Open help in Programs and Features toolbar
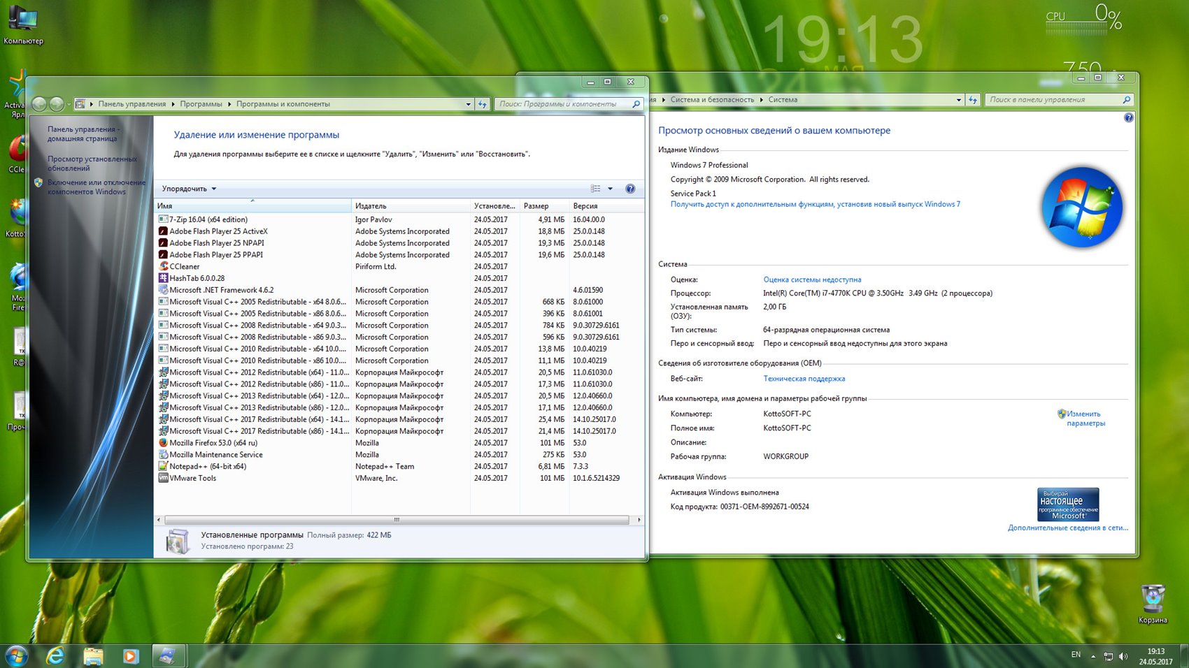This screenshot has height=668, width=1189. coord(630,189)
